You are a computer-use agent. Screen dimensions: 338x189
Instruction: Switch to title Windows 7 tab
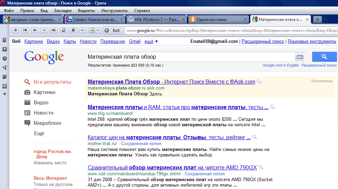[x=157, y=20]
